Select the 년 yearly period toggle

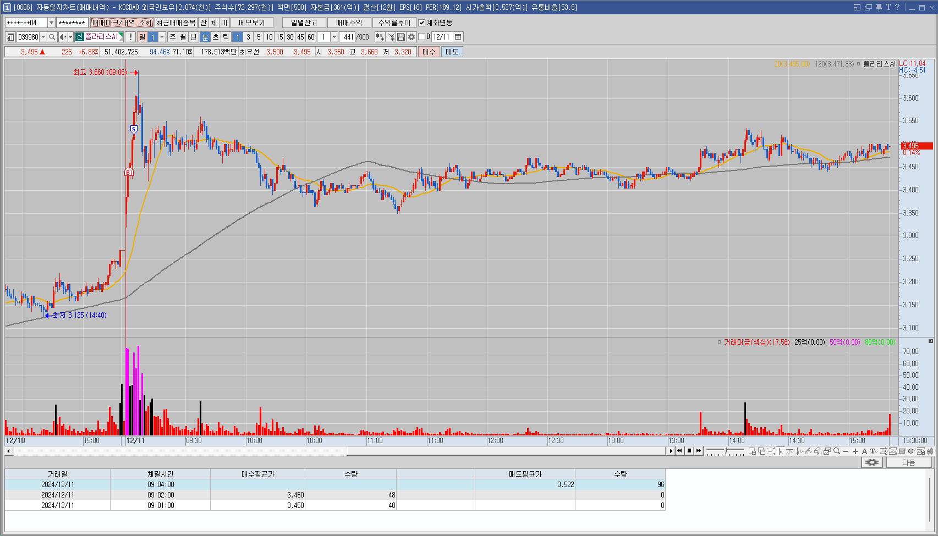coord(193,37)
